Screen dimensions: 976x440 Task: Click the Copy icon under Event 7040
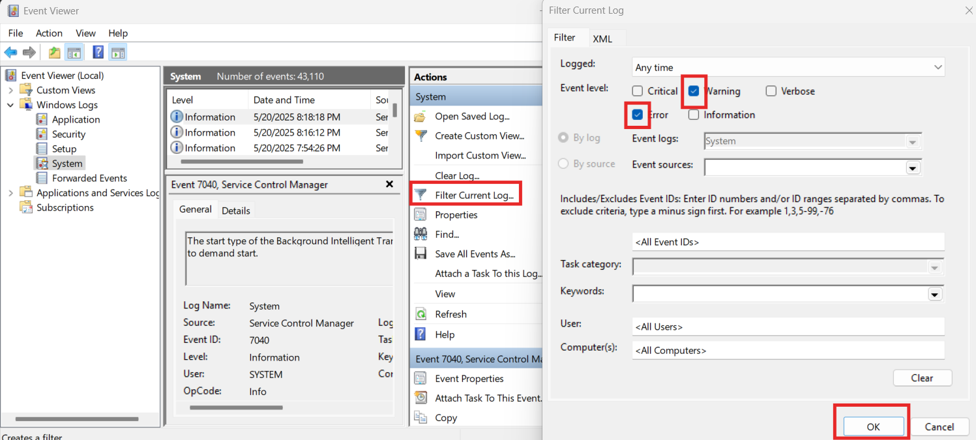pyautogui.click(x=422, y=417)
